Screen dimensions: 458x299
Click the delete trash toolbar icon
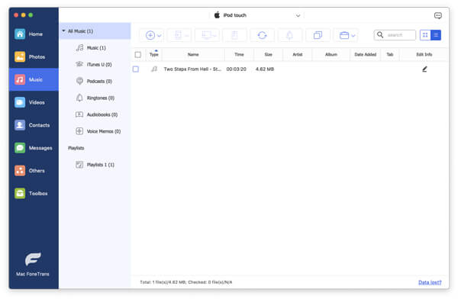click(x=234, y=35)
